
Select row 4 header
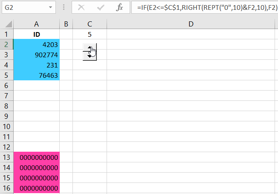(x=6, y=65)
